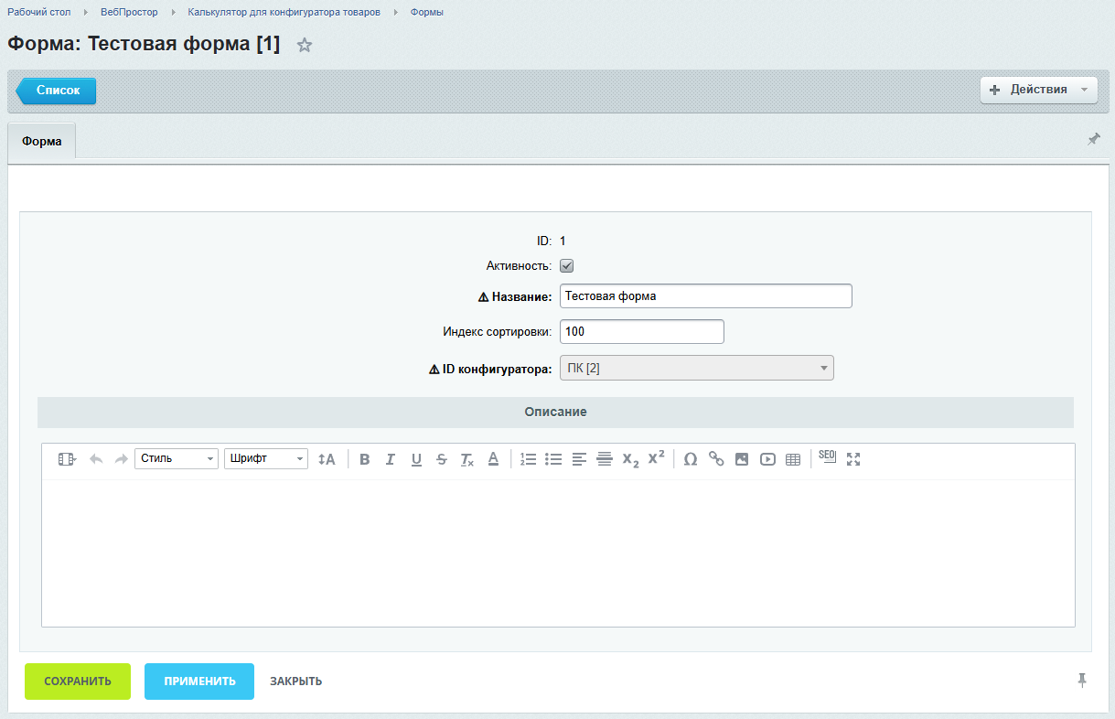Image resolution: width=1115 pixels, height=719 pixels.
Task: Insert a bulleted list
Action: pos(553,459)
